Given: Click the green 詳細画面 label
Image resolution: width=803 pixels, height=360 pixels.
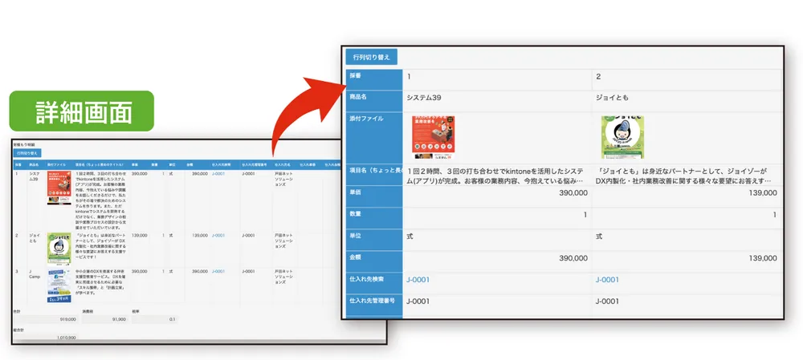Looking at the screenshot, I should (x=81, y=112).
